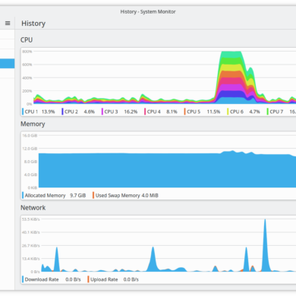Image resolution: width=296 pixels, height=296 pixels.
Task: Open the hamburger menu in the sidebar
Action: click(8, 24)
